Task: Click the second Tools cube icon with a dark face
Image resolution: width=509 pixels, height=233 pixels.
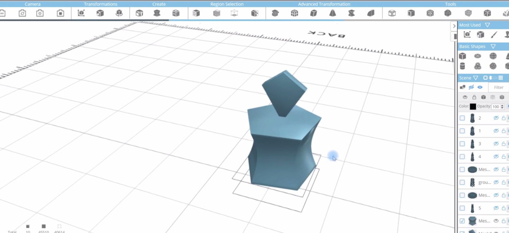Action: 411,13
